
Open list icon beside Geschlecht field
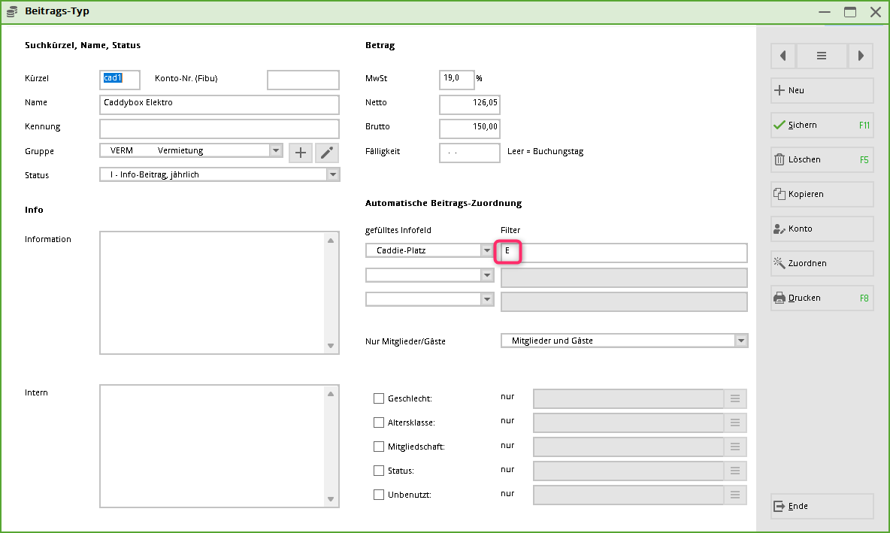(735, 398)
